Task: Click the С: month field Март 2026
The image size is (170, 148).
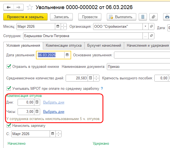Action: click(x=30, y=134)
